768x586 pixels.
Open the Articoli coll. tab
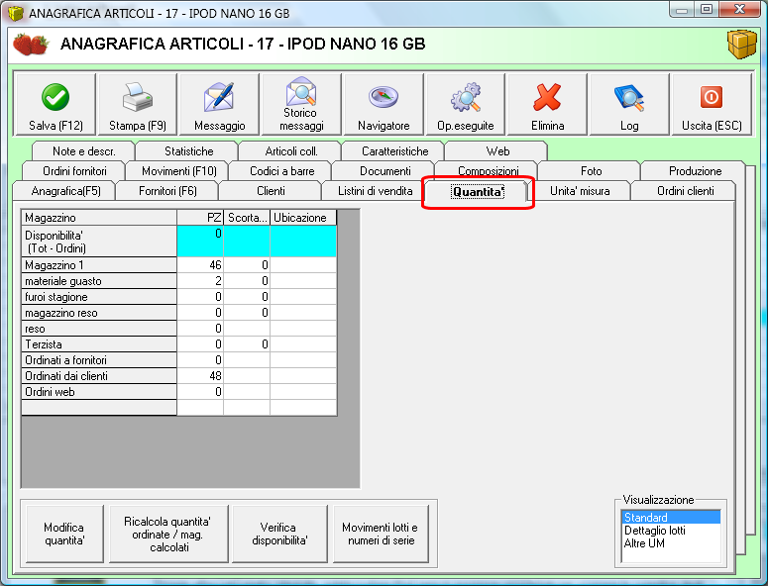pyautogui.click(x=291, y=151)
